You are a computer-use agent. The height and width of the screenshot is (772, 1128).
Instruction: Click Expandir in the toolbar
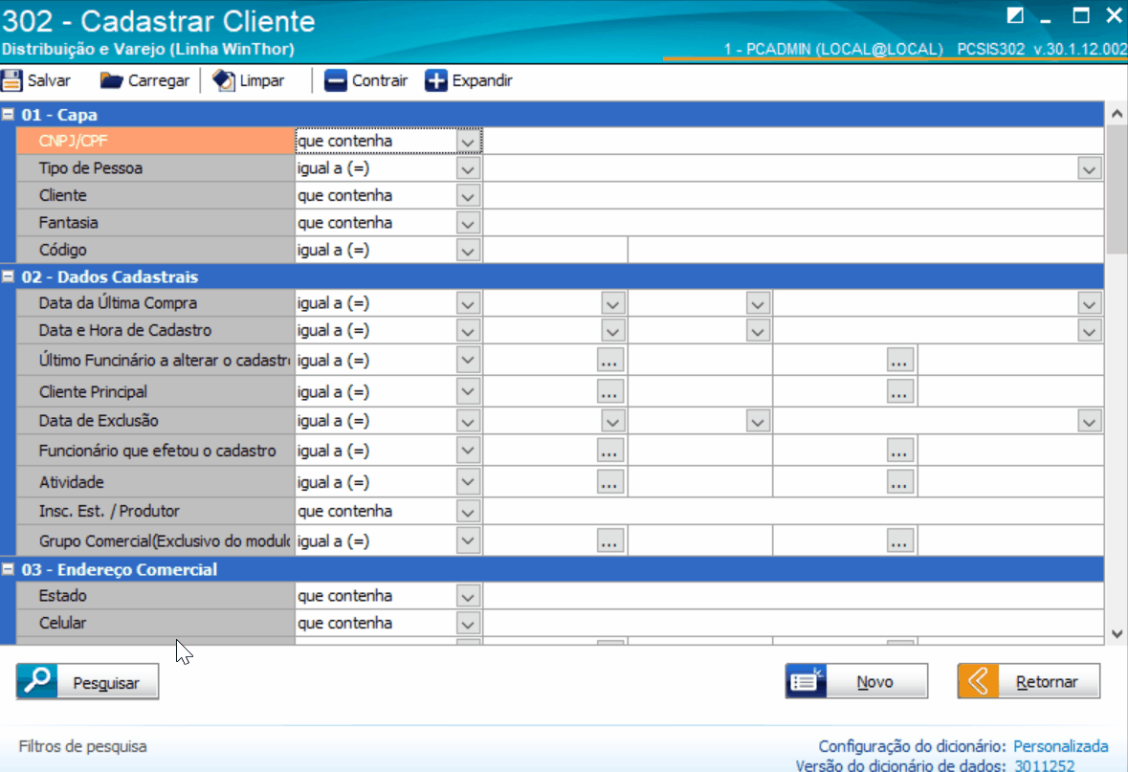[x=469, y=80]
